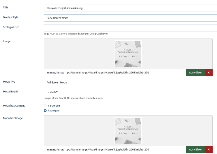Focus the Schlagwörter tags input
Image resolution: width=217 pixels, height=154 pixels.
pyautogui.click(x=130, y=28)
